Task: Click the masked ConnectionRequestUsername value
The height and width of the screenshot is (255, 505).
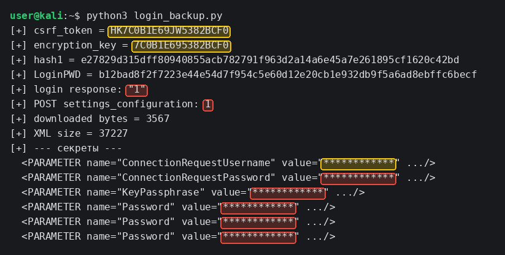Action: click(358, 164)
